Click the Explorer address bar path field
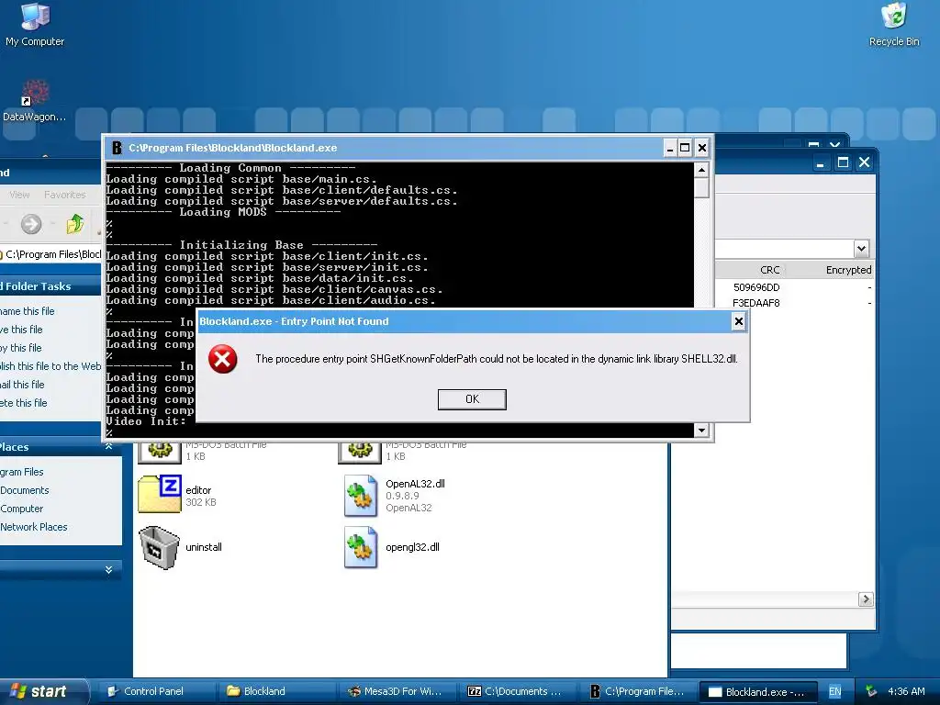Viewport: 940px width, 705px height. 51,254
